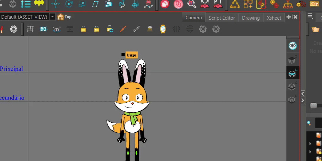Select the Lupi character label in viewport
This screenshot has width=322, height=161.
click(x=131, y=55)
